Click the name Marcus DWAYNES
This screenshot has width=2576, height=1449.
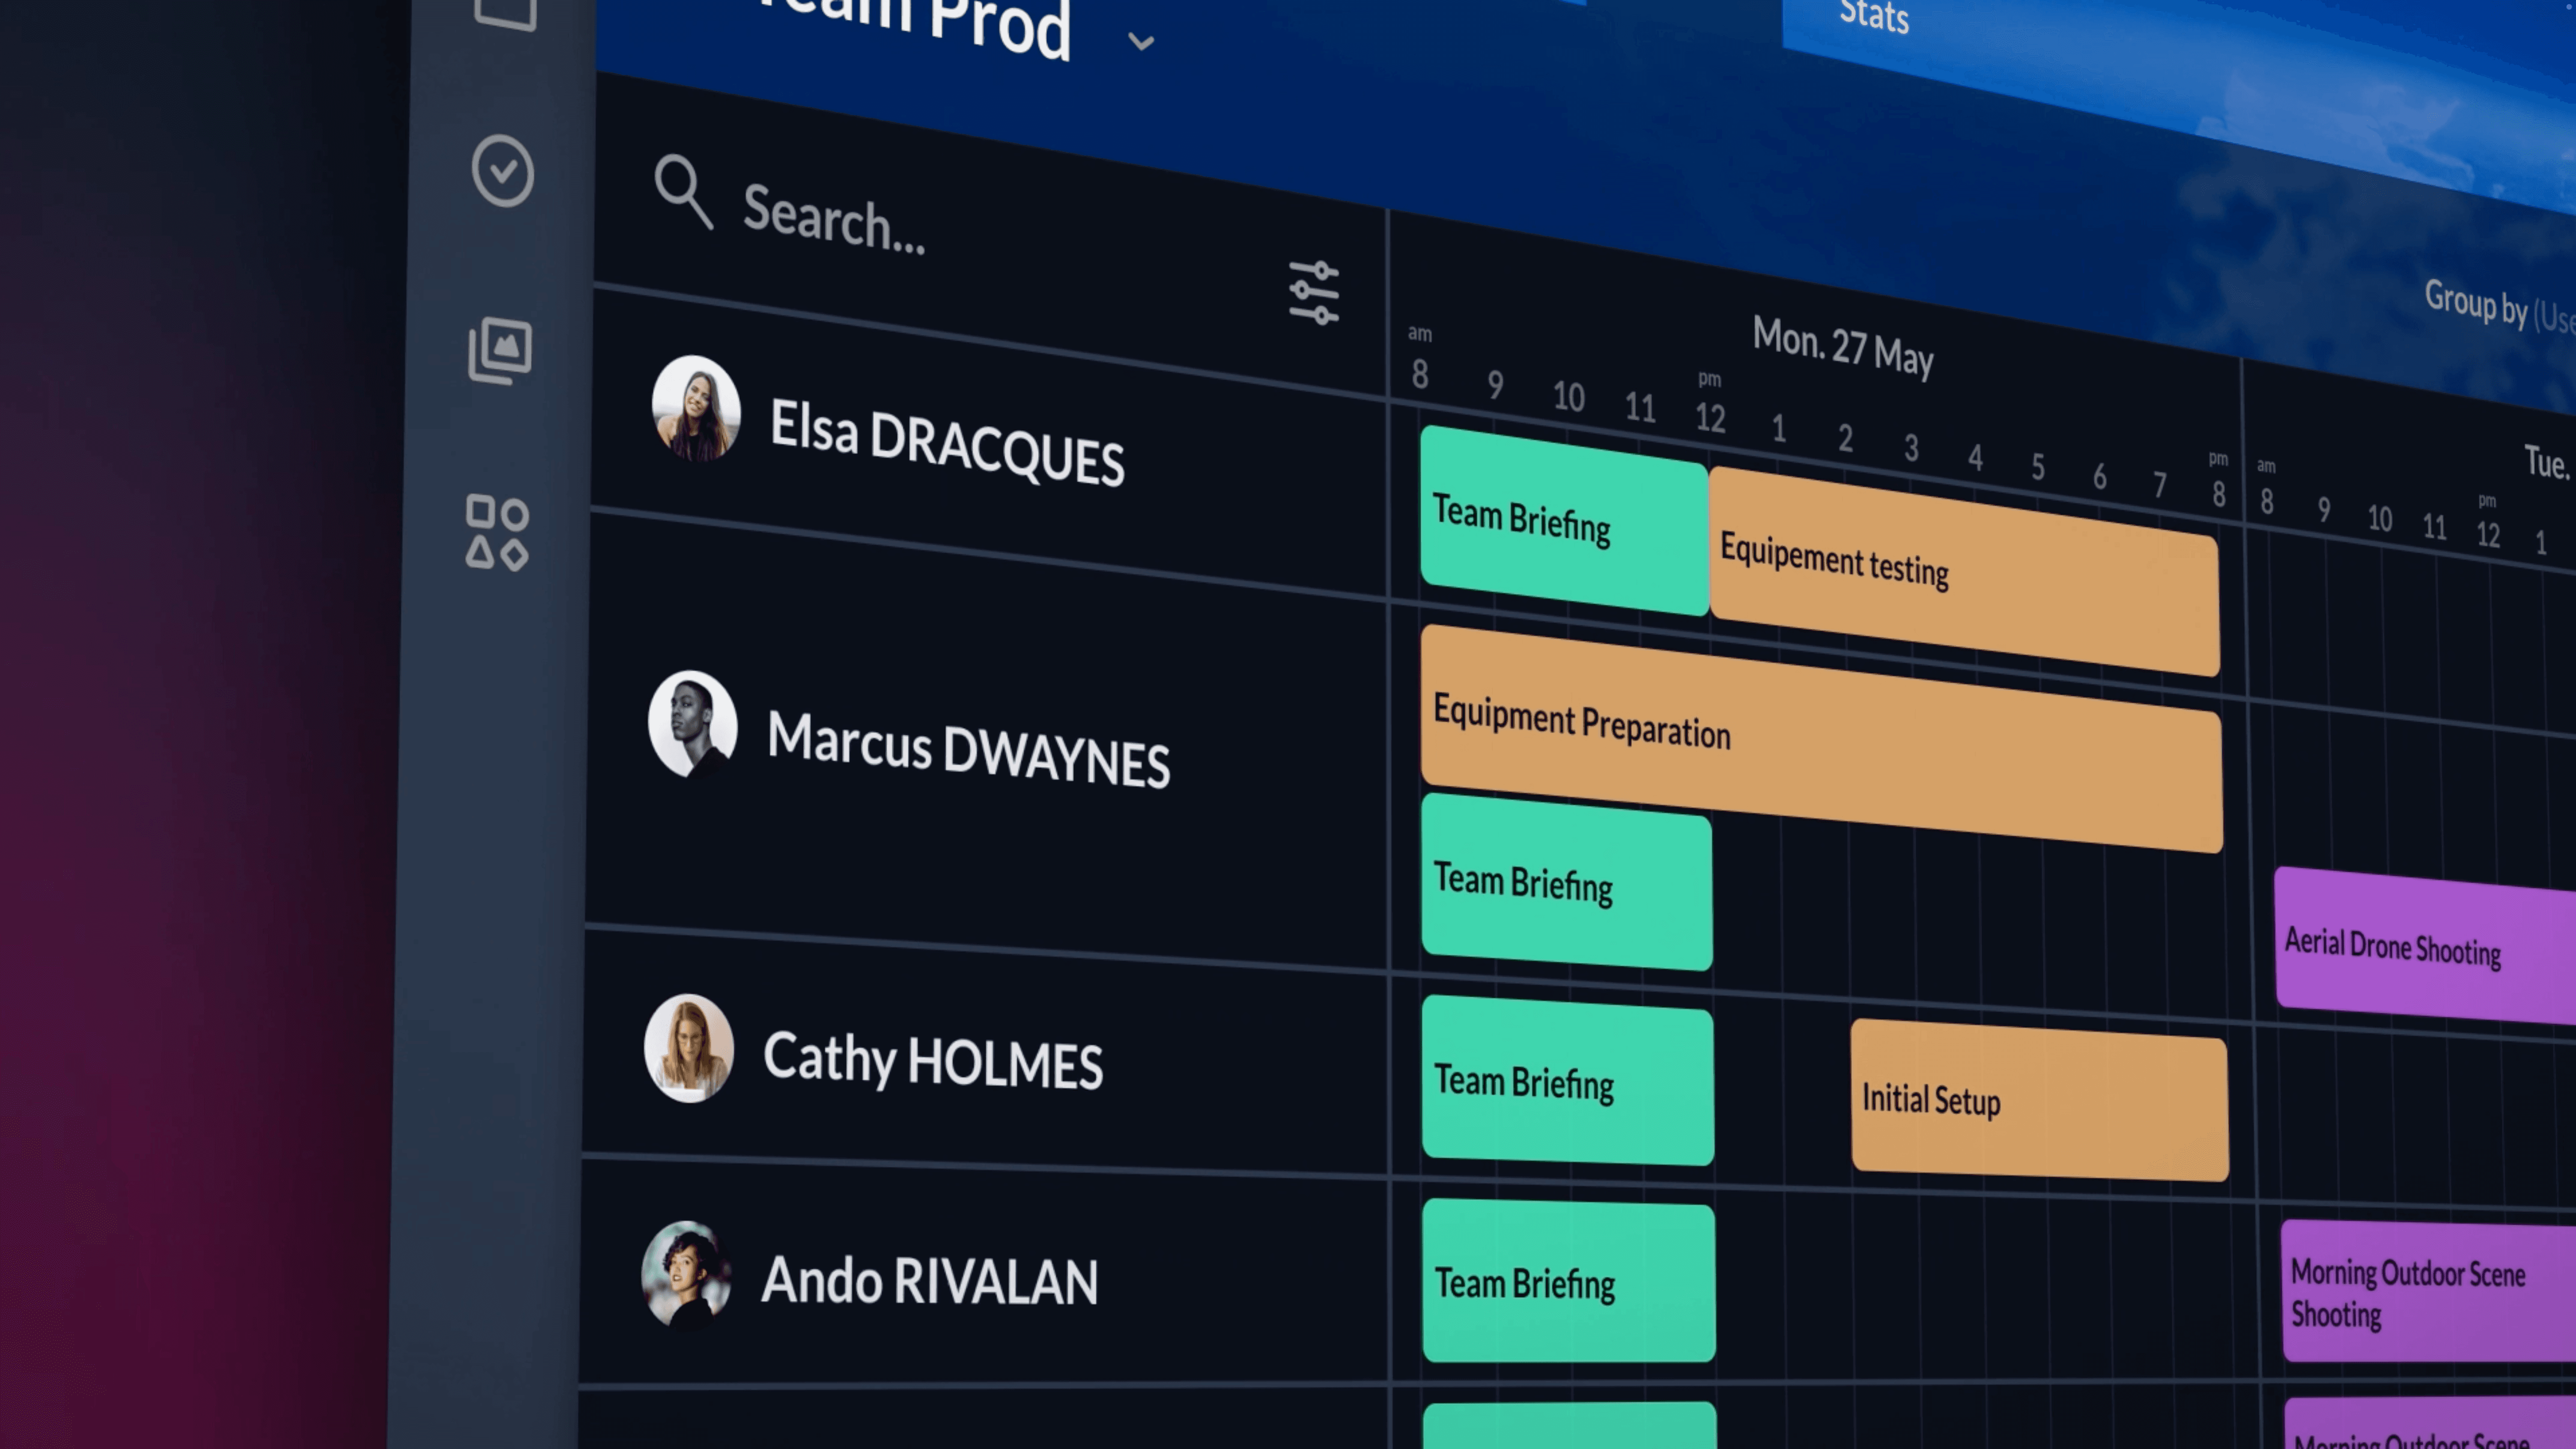[x=968, y=750]
